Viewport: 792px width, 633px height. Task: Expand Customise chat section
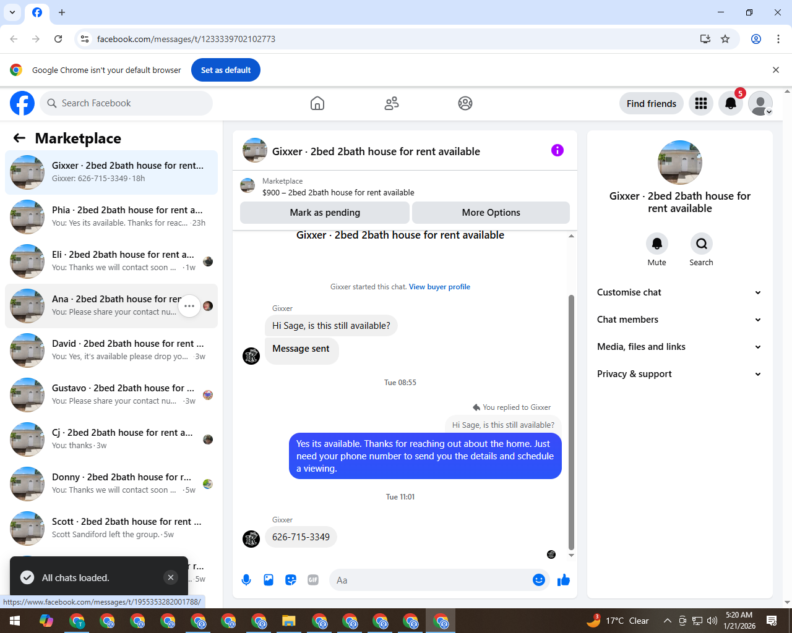(x=679, y=292)
